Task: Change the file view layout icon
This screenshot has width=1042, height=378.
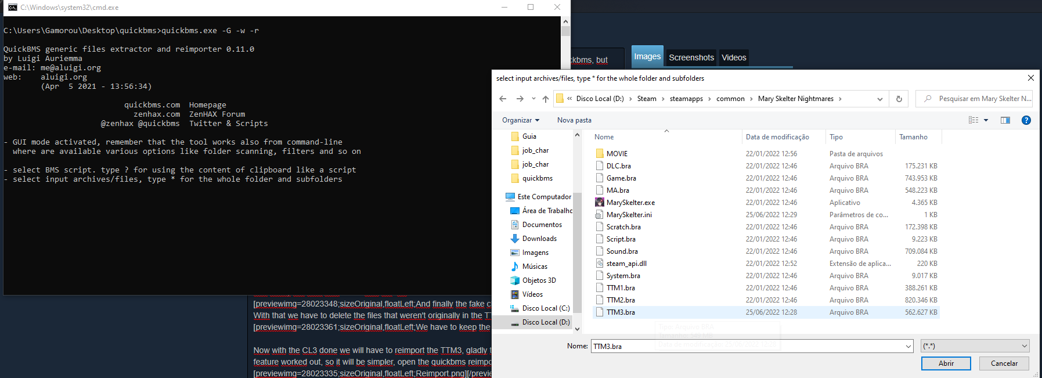Action: pos(974,120)
